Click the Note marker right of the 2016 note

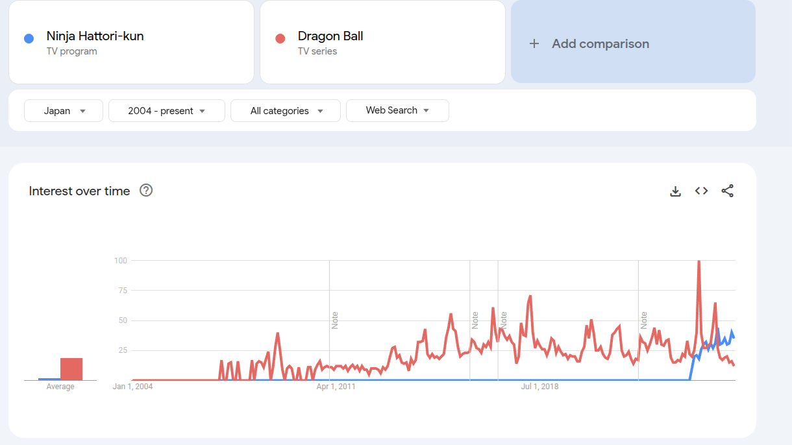click(503, 320)
